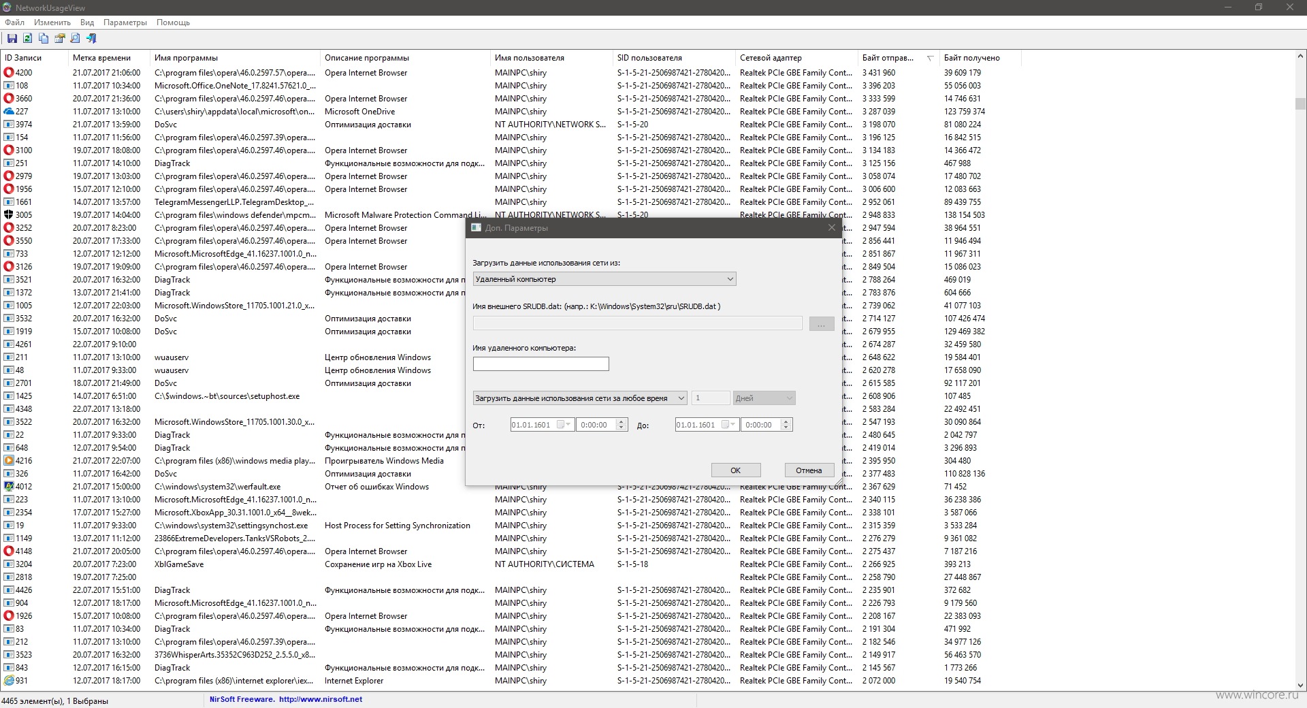This screenshot has width=1307, height=708.
Task: Click the external SRUDB.dat filename field
Action: tap(638, 323)
